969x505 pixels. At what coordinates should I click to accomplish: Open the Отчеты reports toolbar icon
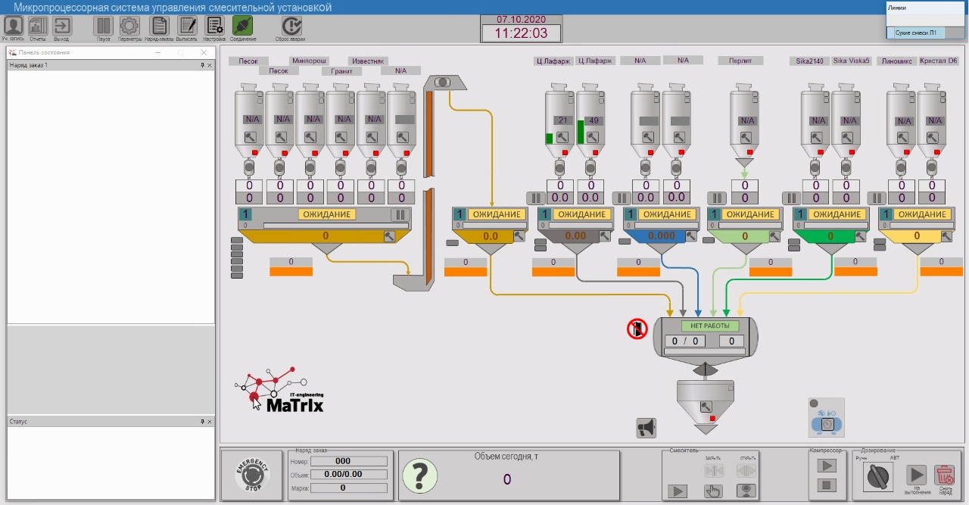pyautogui.click(x=38, y=26)
